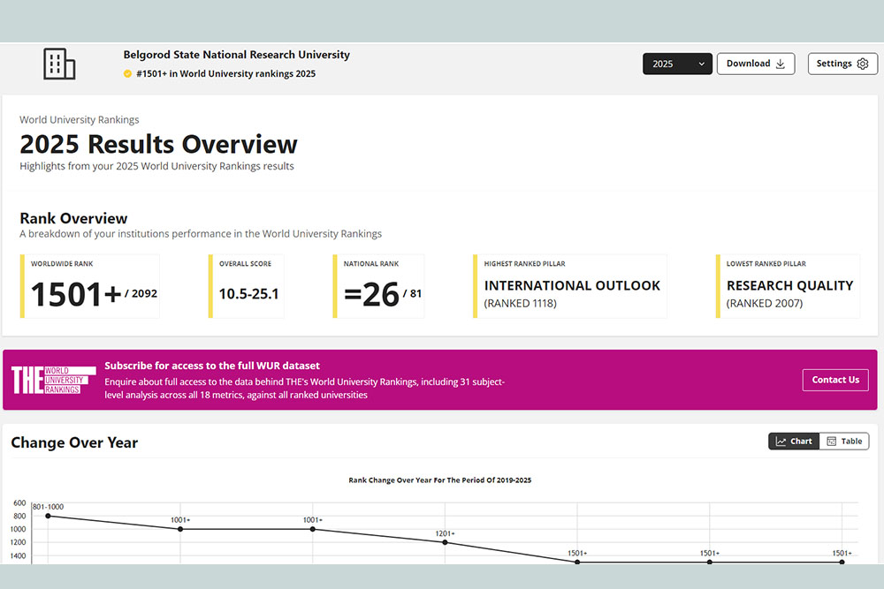
Task: Click the Belgorod State National Research University title
Action: 237,55
